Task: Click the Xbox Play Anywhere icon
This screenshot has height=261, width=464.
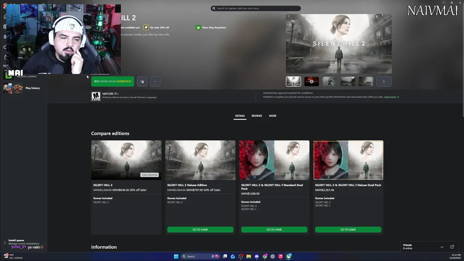Action: click(x=198, y=28)
